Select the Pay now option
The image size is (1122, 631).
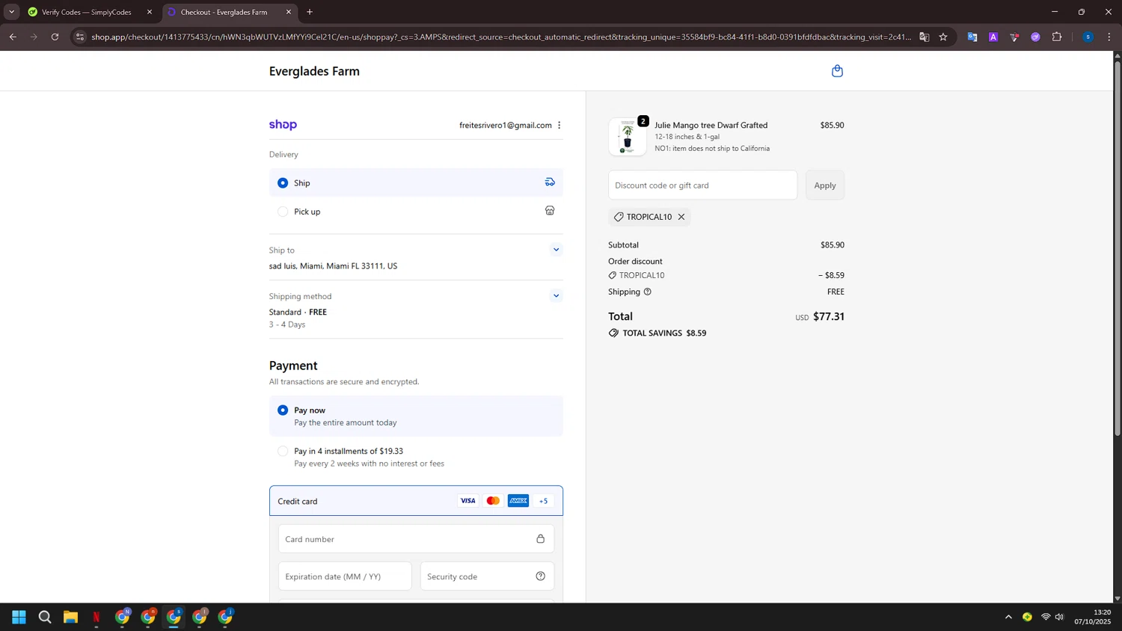(x=283, y=410)
